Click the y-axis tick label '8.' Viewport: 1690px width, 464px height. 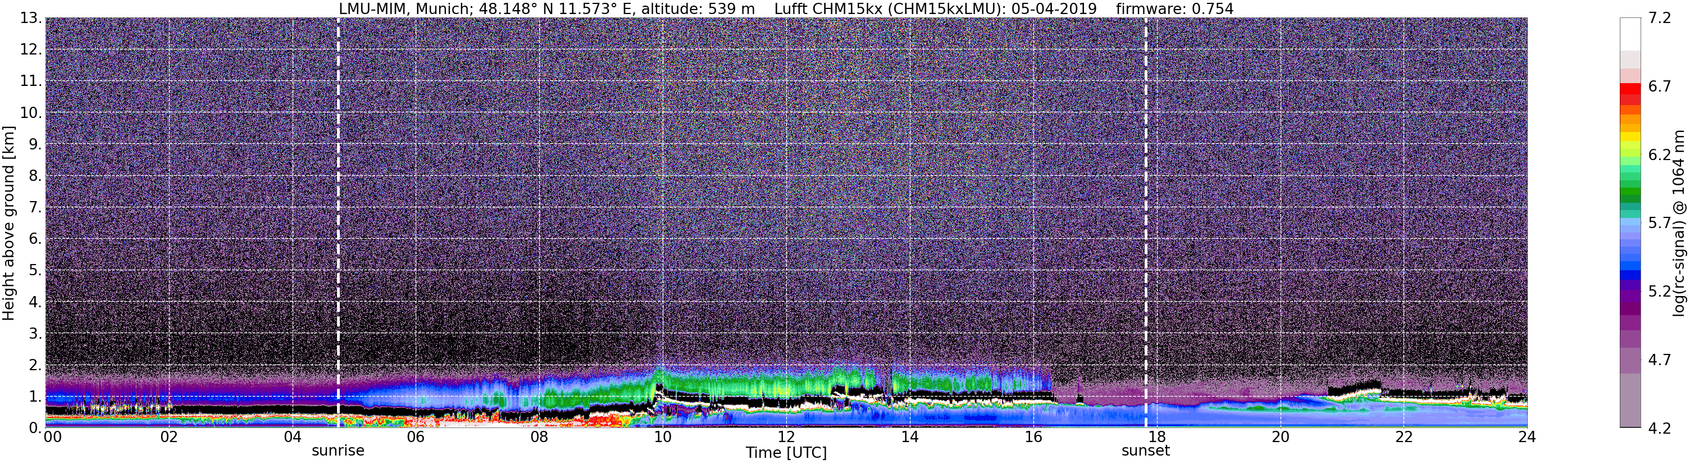point(35,176)
